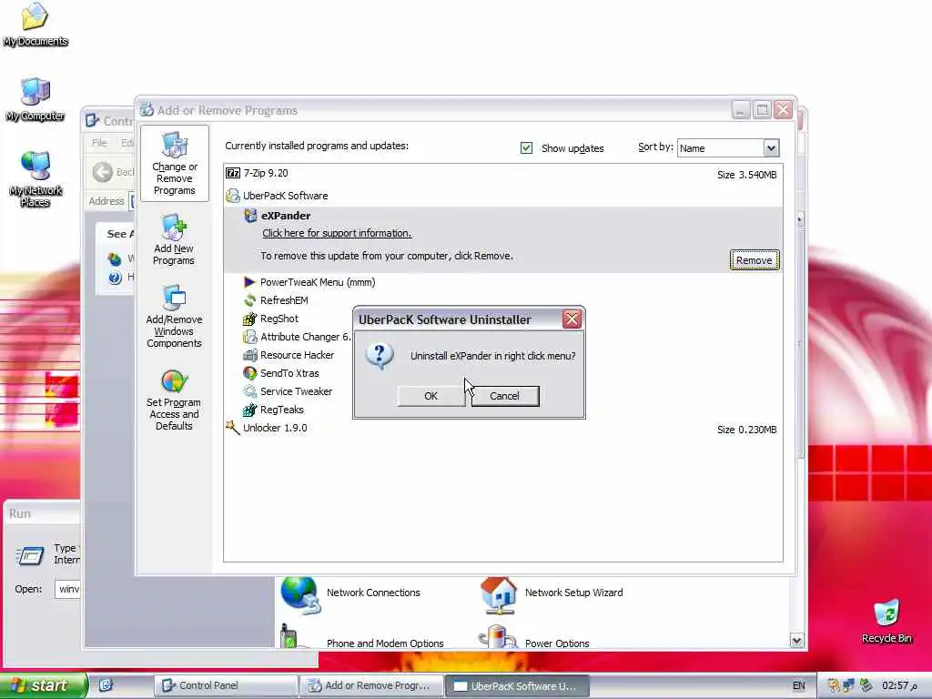Select the 'PowerTweaK Menu (mmm)' entry

(318, 282)
